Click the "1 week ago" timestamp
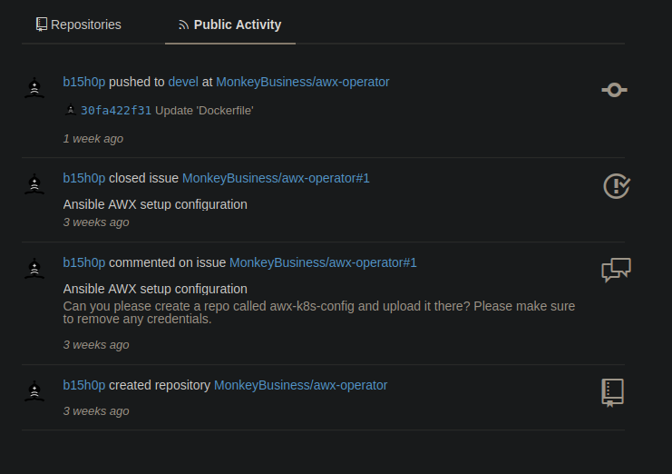Viewport: 672px width, 474px height. 93,139
